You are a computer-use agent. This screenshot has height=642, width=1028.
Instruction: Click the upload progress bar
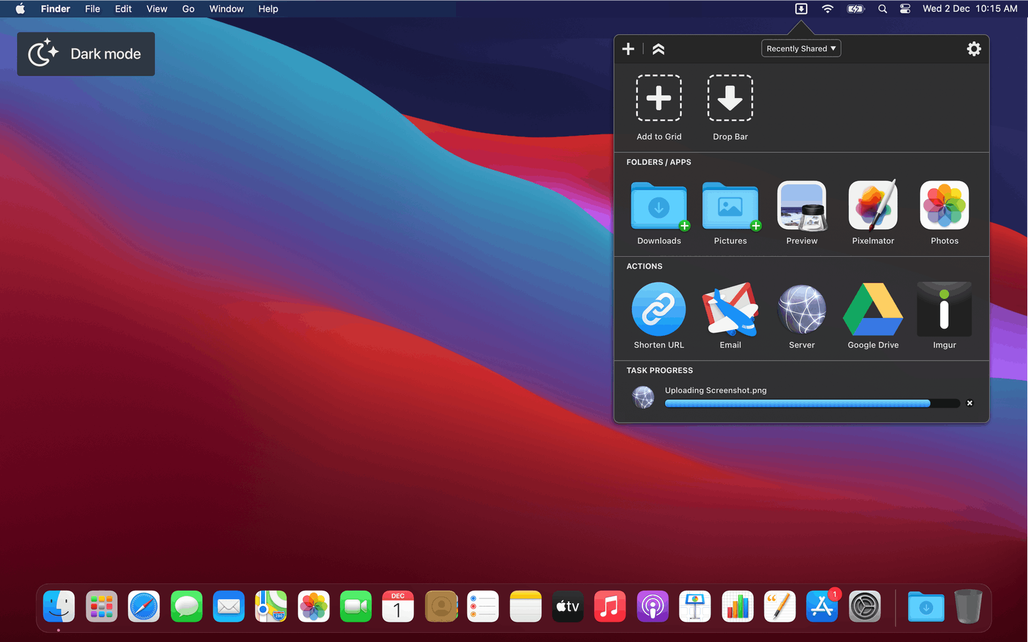pos(812,404)
